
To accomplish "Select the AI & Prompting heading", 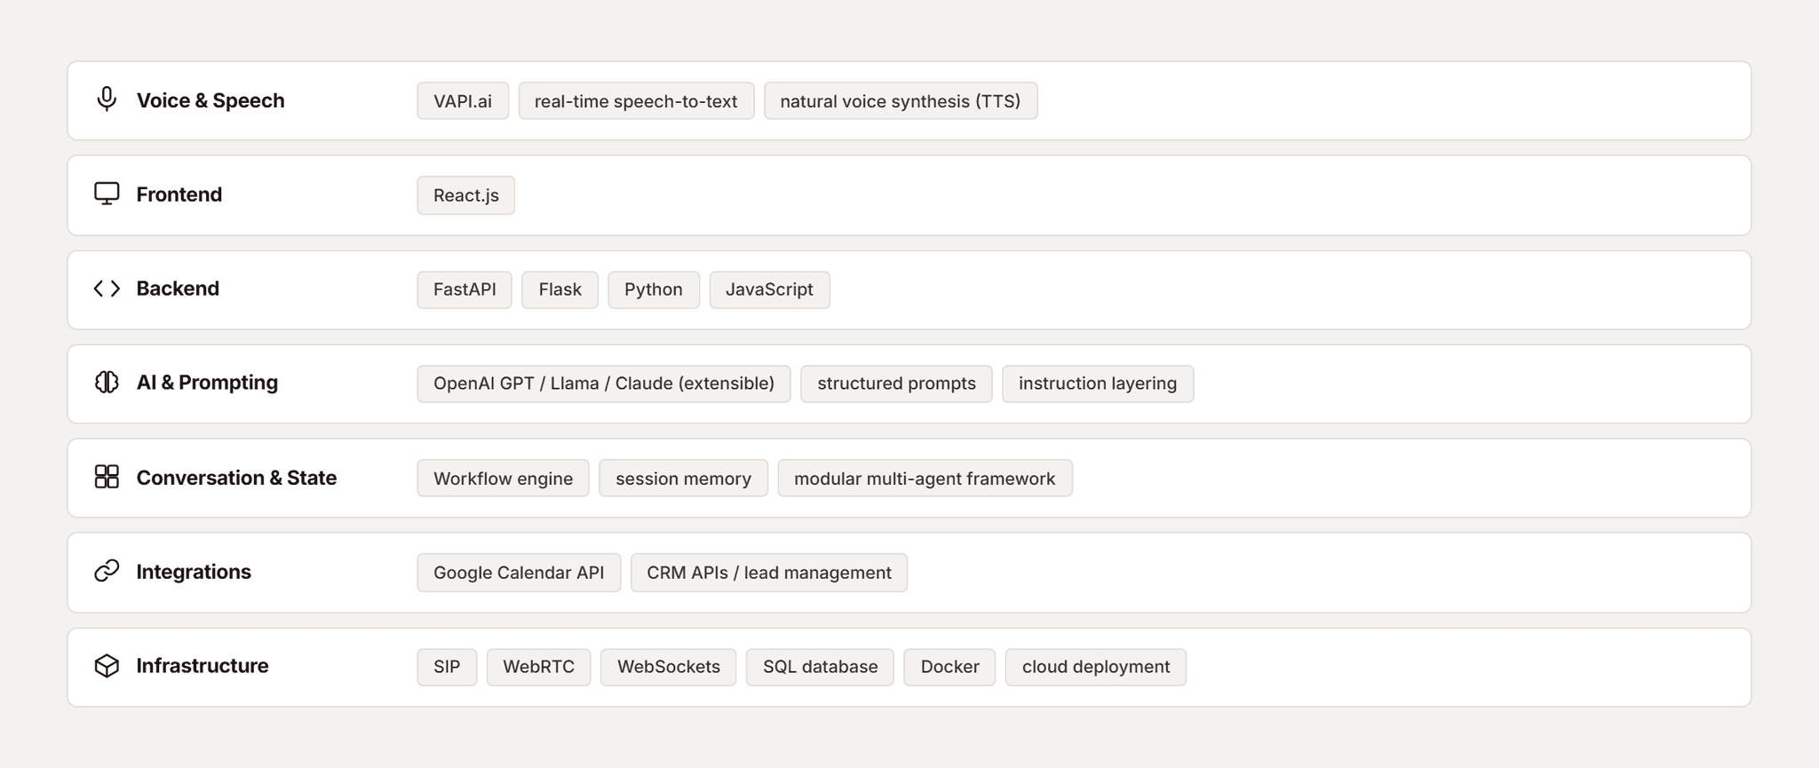I will [207, 383].
